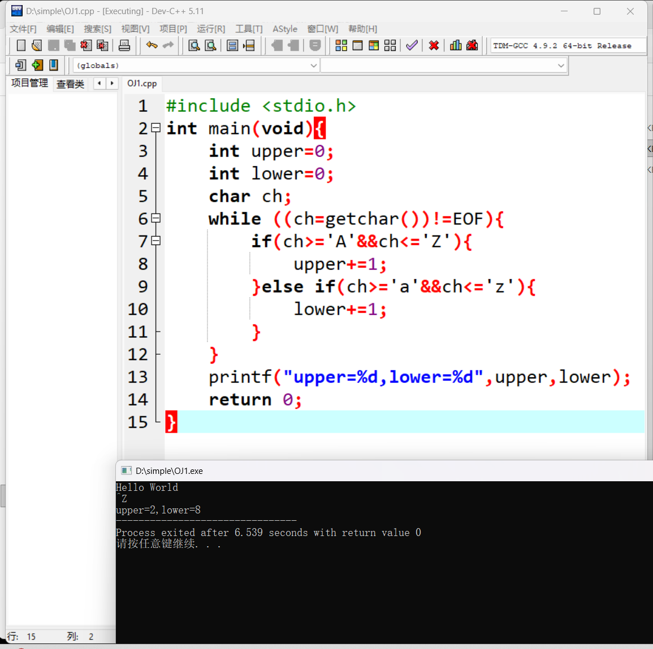Image resolution: width=653 pixels, height=649 pixels.
Task: Open the TDM-GCC 4.9.2 compiler set selector
Action: tap(569, 45)
